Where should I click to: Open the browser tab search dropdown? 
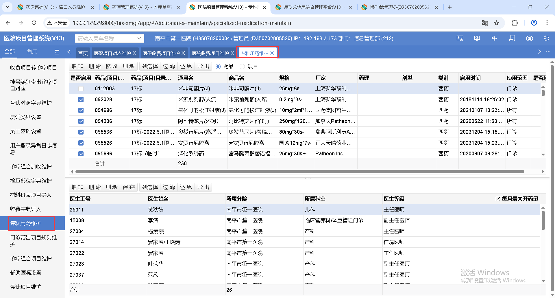(7, 7)
